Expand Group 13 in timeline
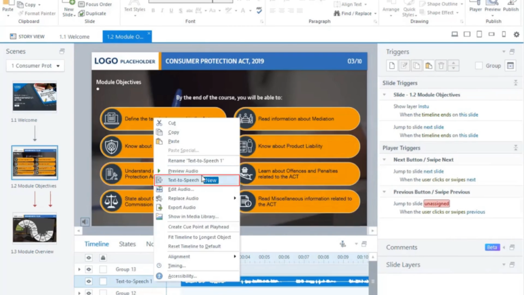The image size is (524, 295). (x=79, y=269)
